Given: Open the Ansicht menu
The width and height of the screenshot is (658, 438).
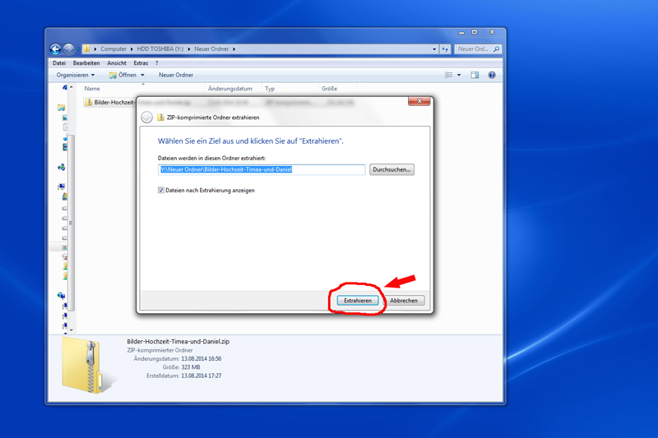Looking at the screenshot, I should pos(116,62).
